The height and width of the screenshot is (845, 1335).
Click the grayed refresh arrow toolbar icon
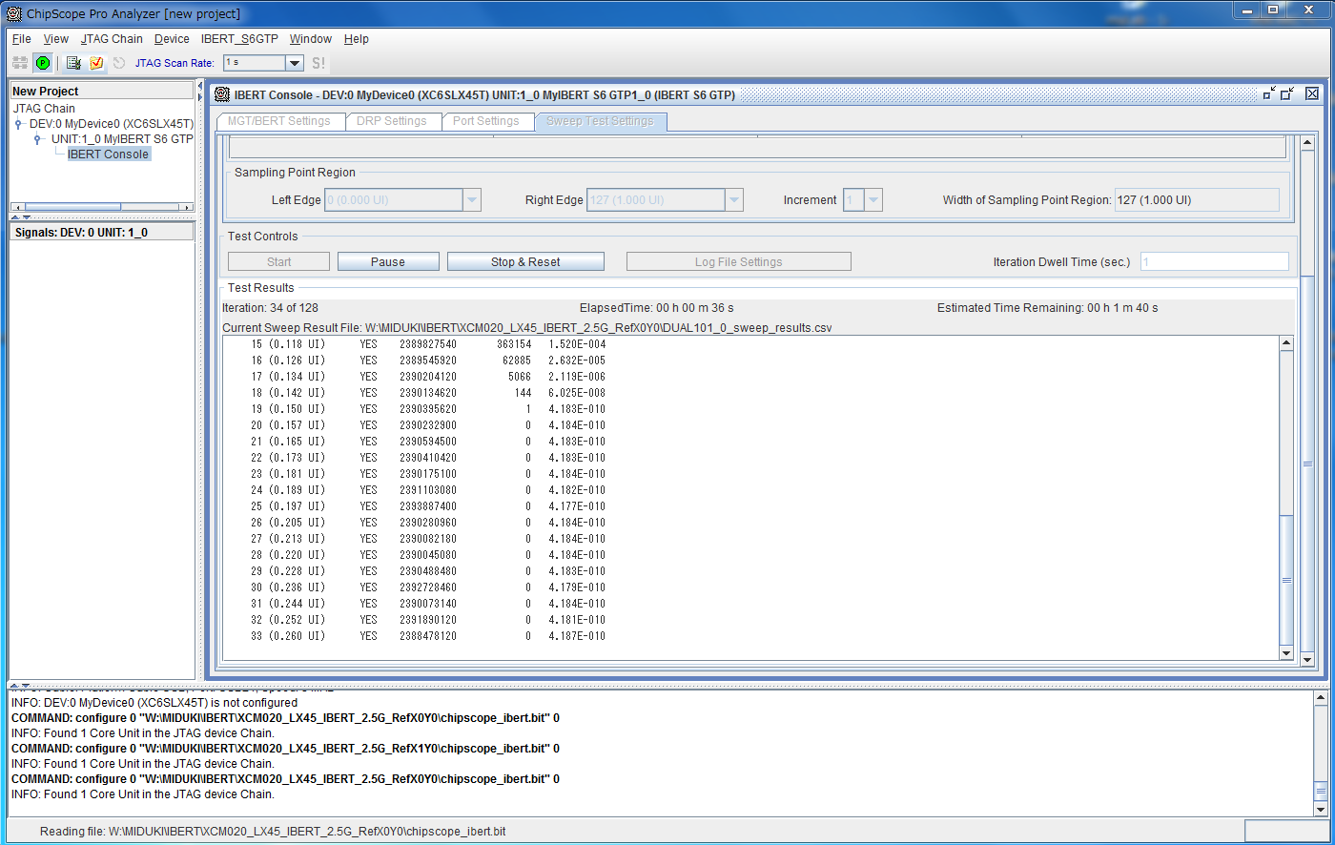point(119,63)
